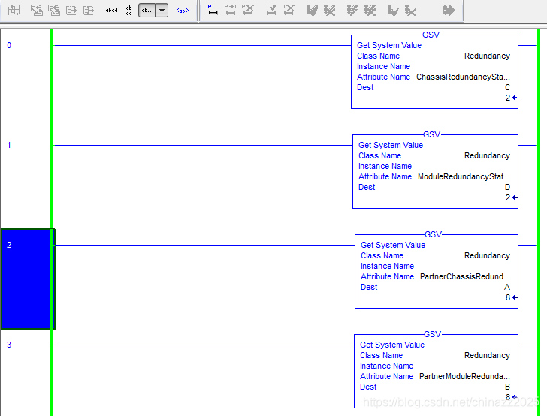
Task: Click the Dest tag 'A' in rung 2
Action: (x=507, y=287)
